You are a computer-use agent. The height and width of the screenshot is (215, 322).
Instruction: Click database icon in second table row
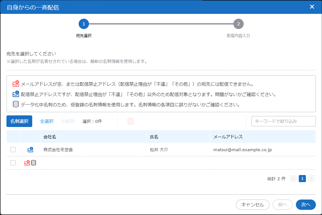[34, 163]
